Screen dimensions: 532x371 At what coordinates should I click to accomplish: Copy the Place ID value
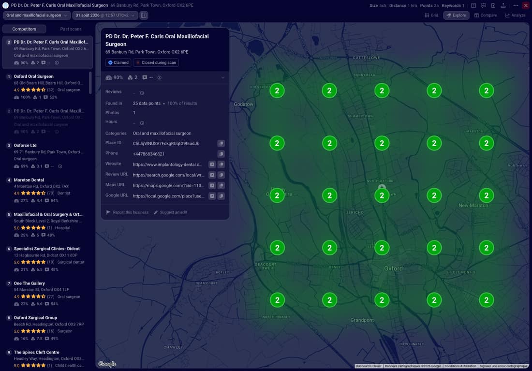pyautogui.click(x=221, y=144)
